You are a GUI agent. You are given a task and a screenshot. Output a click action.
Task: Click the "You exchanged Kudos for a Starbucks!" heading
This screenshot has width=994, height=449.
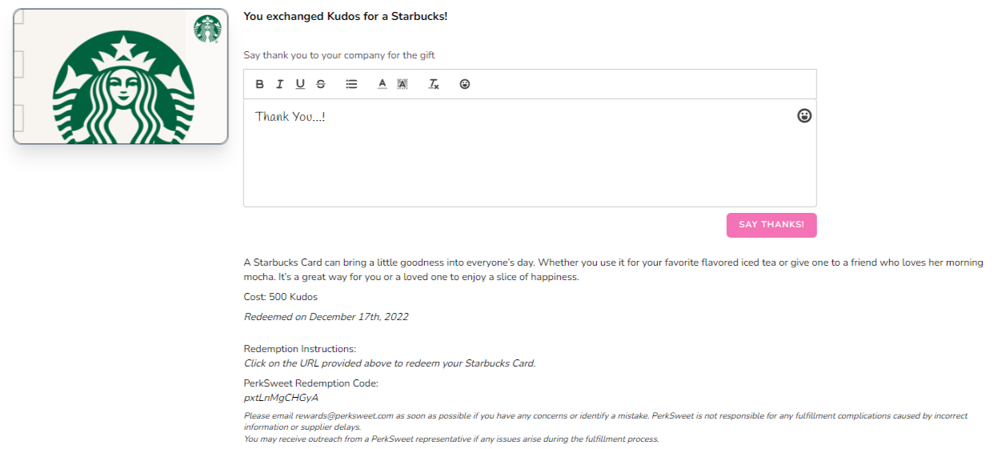pos(345,16)
